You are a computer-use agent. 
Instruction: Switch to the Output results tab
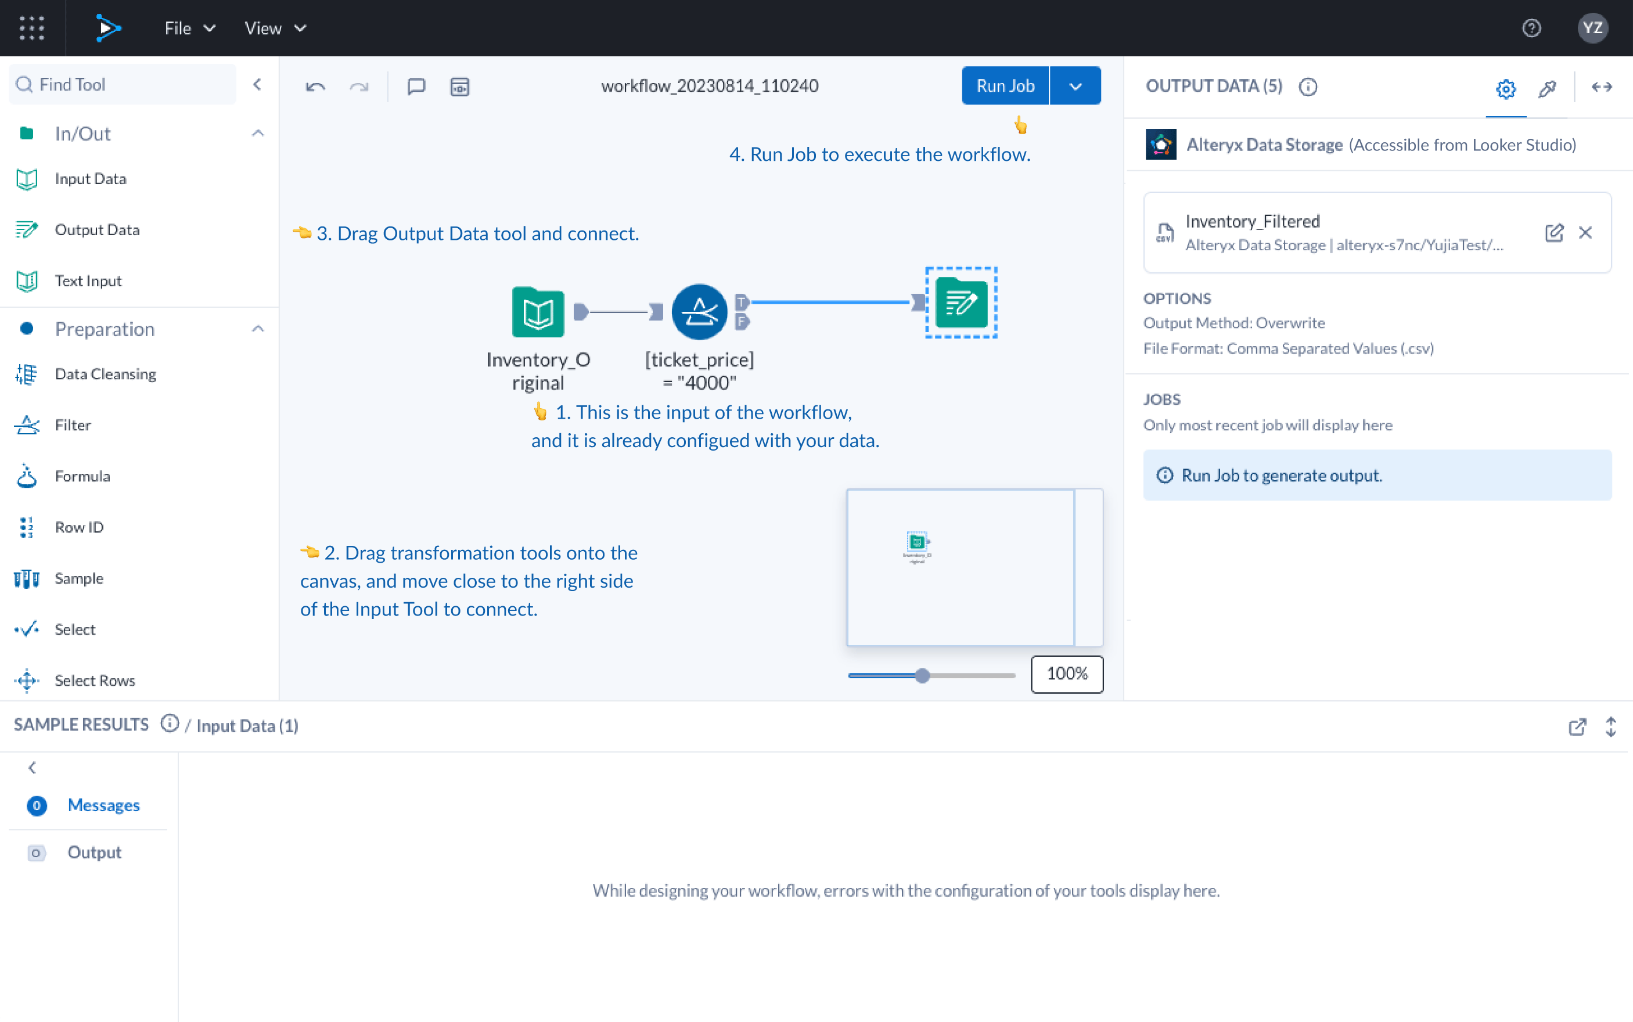click(x=94, y=852)
